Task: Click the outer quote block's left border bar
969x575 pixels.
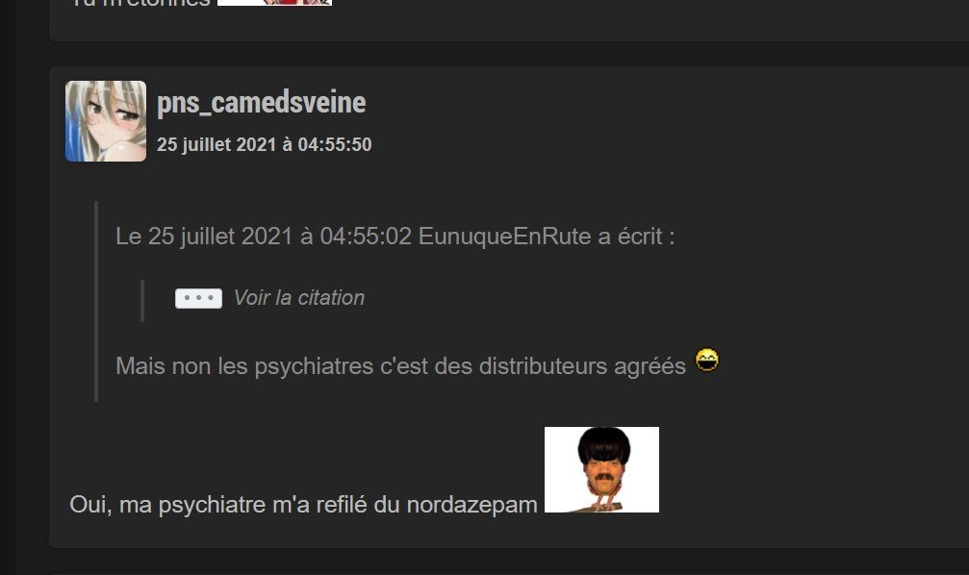Action: coord(96,301)
